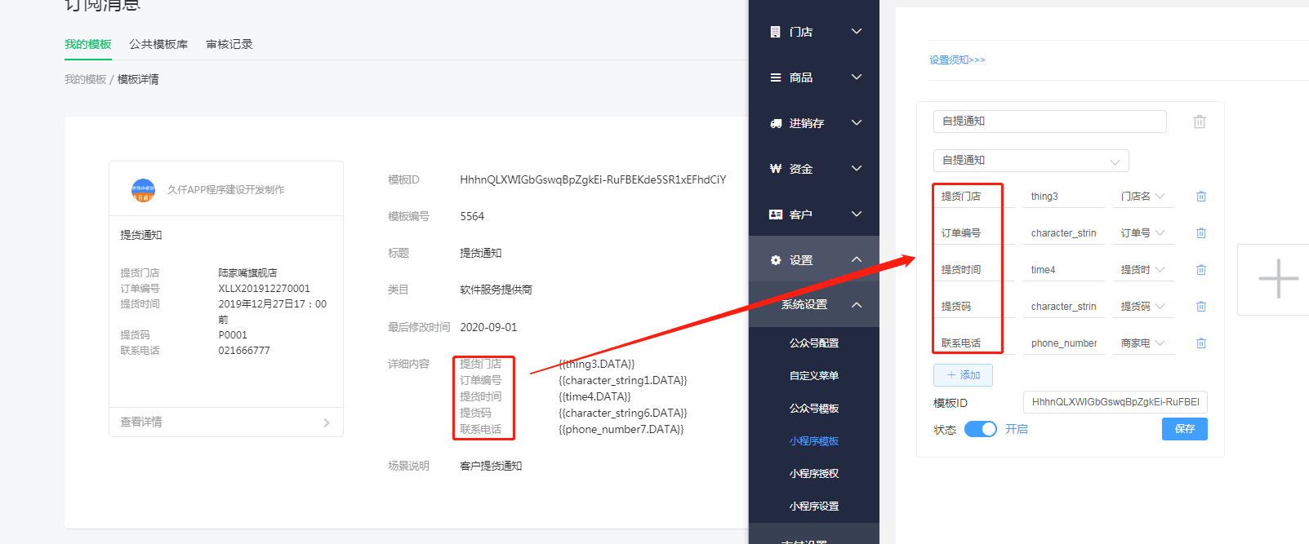This screenshot has width=1309, height=544.
Task: Open the 门店名 value dropdown
Action: coord(1143,197)
